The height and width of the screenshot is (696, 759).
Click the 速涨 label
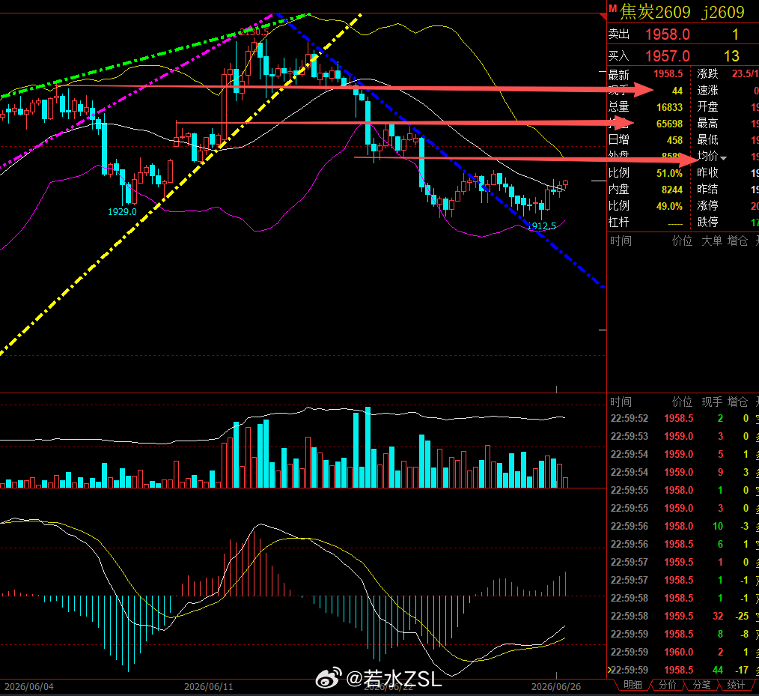707,90
